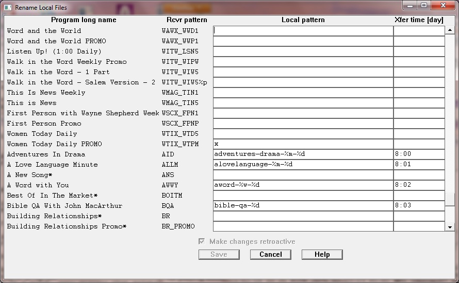Edit bible-qa-%d pattern field
Viewport: 459px width, 283px height.
pyautogui.click(x=303, y=206)
